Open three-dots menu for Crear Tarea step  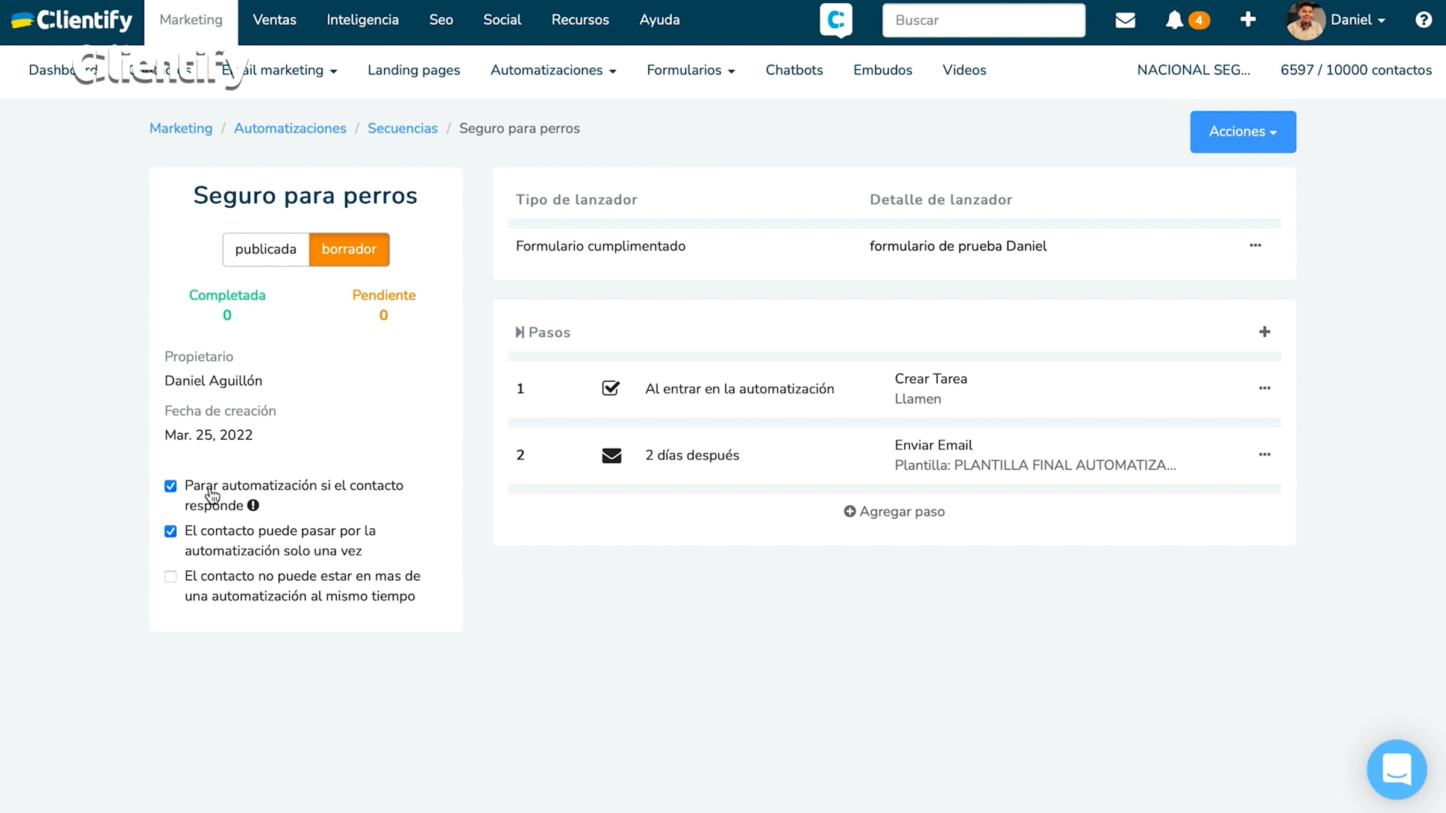(x=1264, y=388)
